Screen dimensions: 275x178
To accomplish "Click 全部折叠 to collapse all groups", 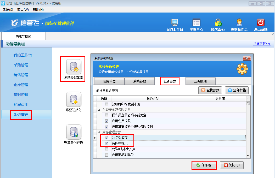I will [x=237, y=90].
